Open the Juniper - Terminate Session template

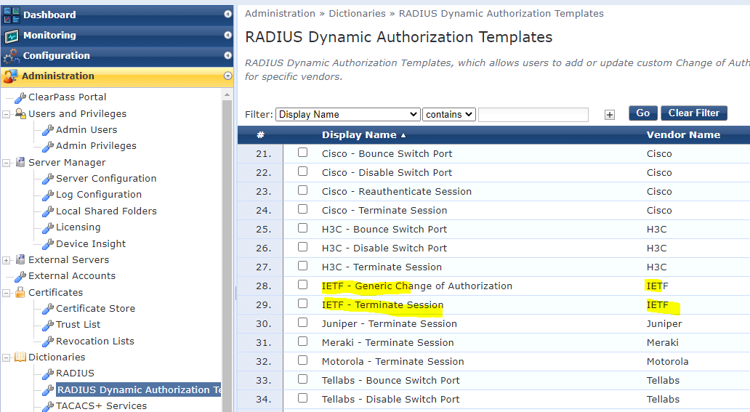pos(390,324)
